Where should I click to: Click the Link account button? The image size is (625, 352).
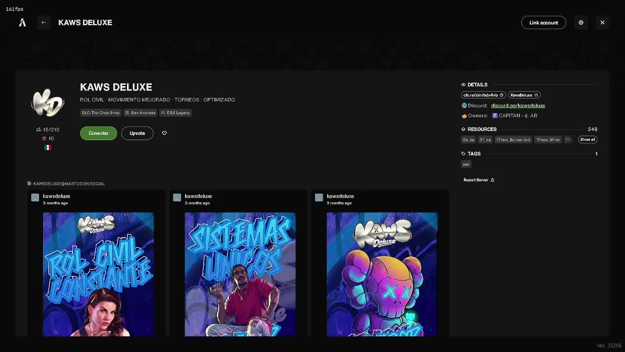543,22
